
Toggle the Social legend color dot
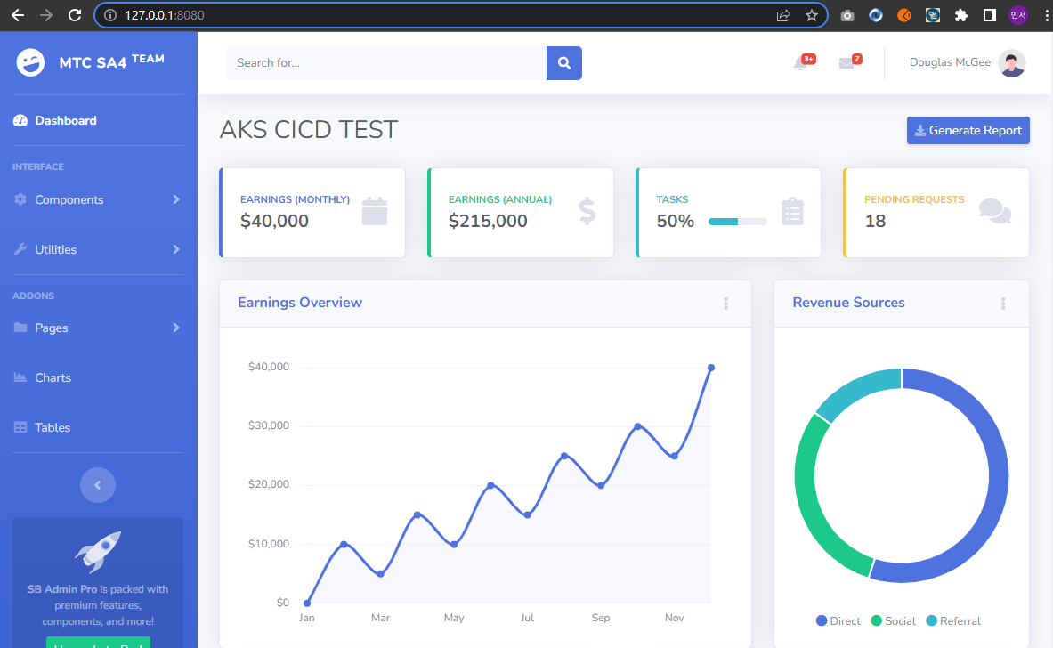(876, 620)
